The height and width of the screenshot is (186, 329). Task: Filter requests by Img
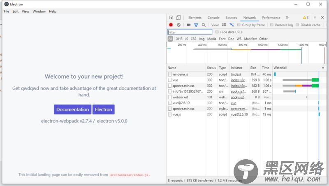[x=202, y=39]
